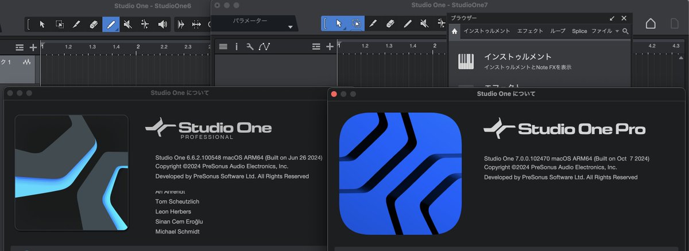Click the smart tool bracket in StudioOne6 toolbar

click(x=29, y=24)
